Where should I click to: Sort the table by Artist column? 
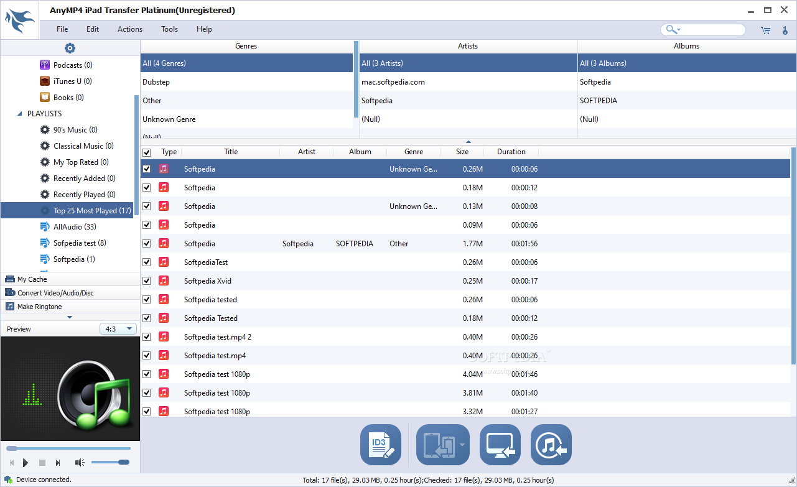click(307, 152)
